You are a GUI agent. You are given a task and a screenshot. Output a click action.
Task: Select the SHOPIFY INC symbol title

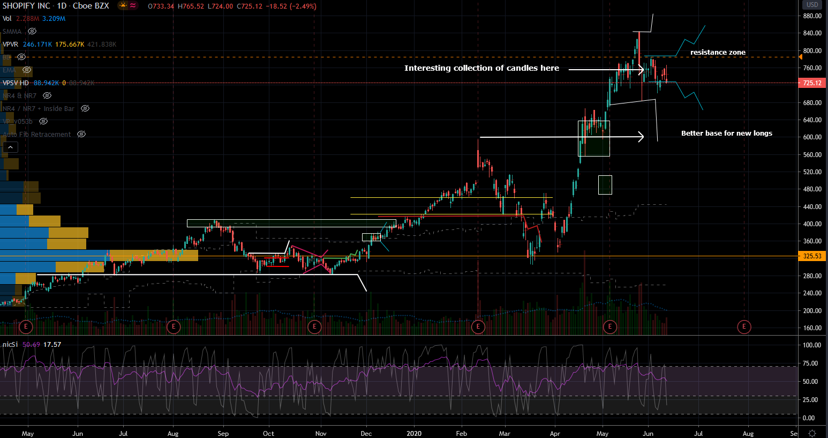click(x=26, y=6)
